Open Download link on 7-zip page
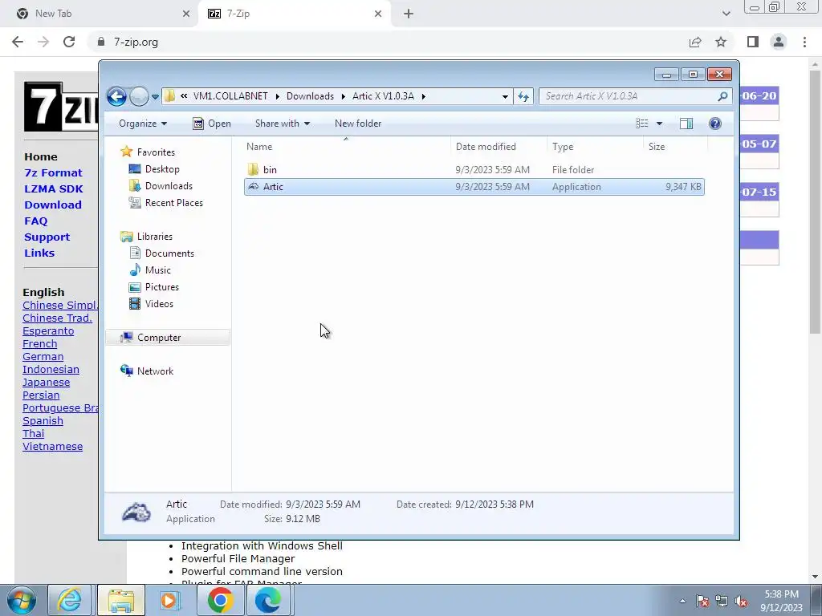The height and width of the screenshot is (616, 822). (x=52, y=205)
